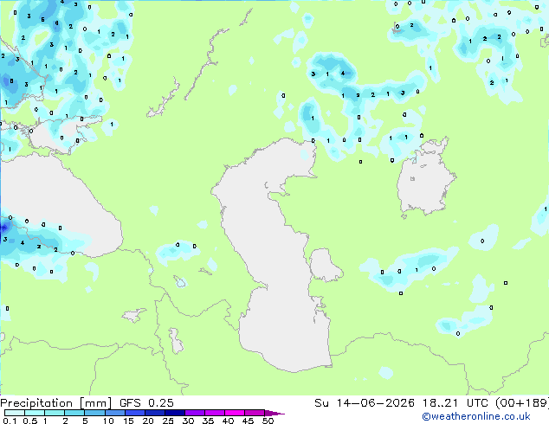
Task: Click the 30–35 mm purple legend swatch
Action: tap(195, 413)
